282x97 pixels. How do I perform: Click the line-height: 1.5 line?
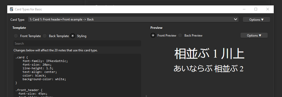[x=38, y=68]
